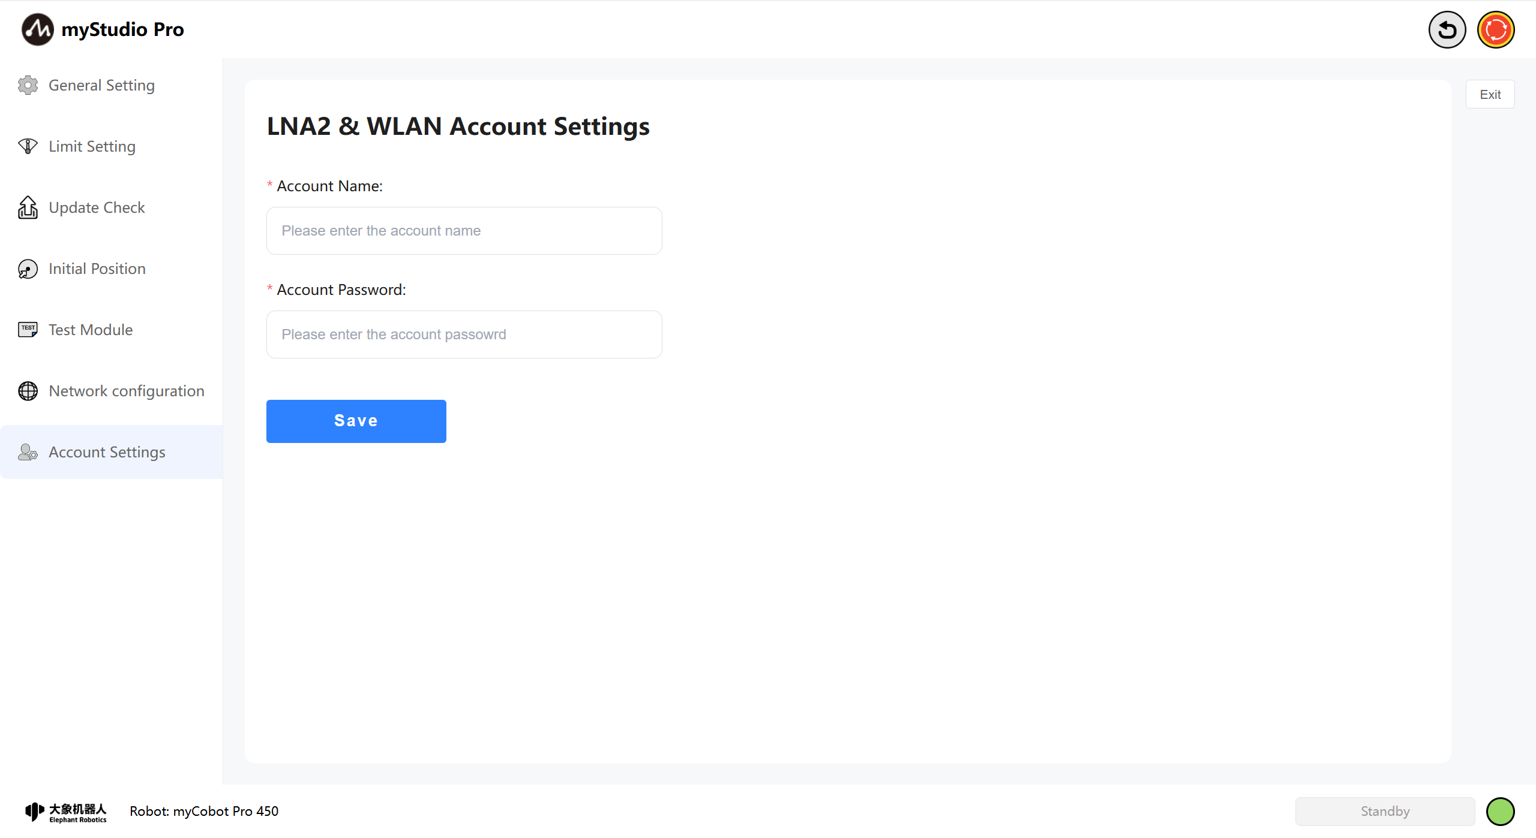Screen dimensions: 1536x838
Task: Click the myStudio Pro logo
Action: point(37,29)
